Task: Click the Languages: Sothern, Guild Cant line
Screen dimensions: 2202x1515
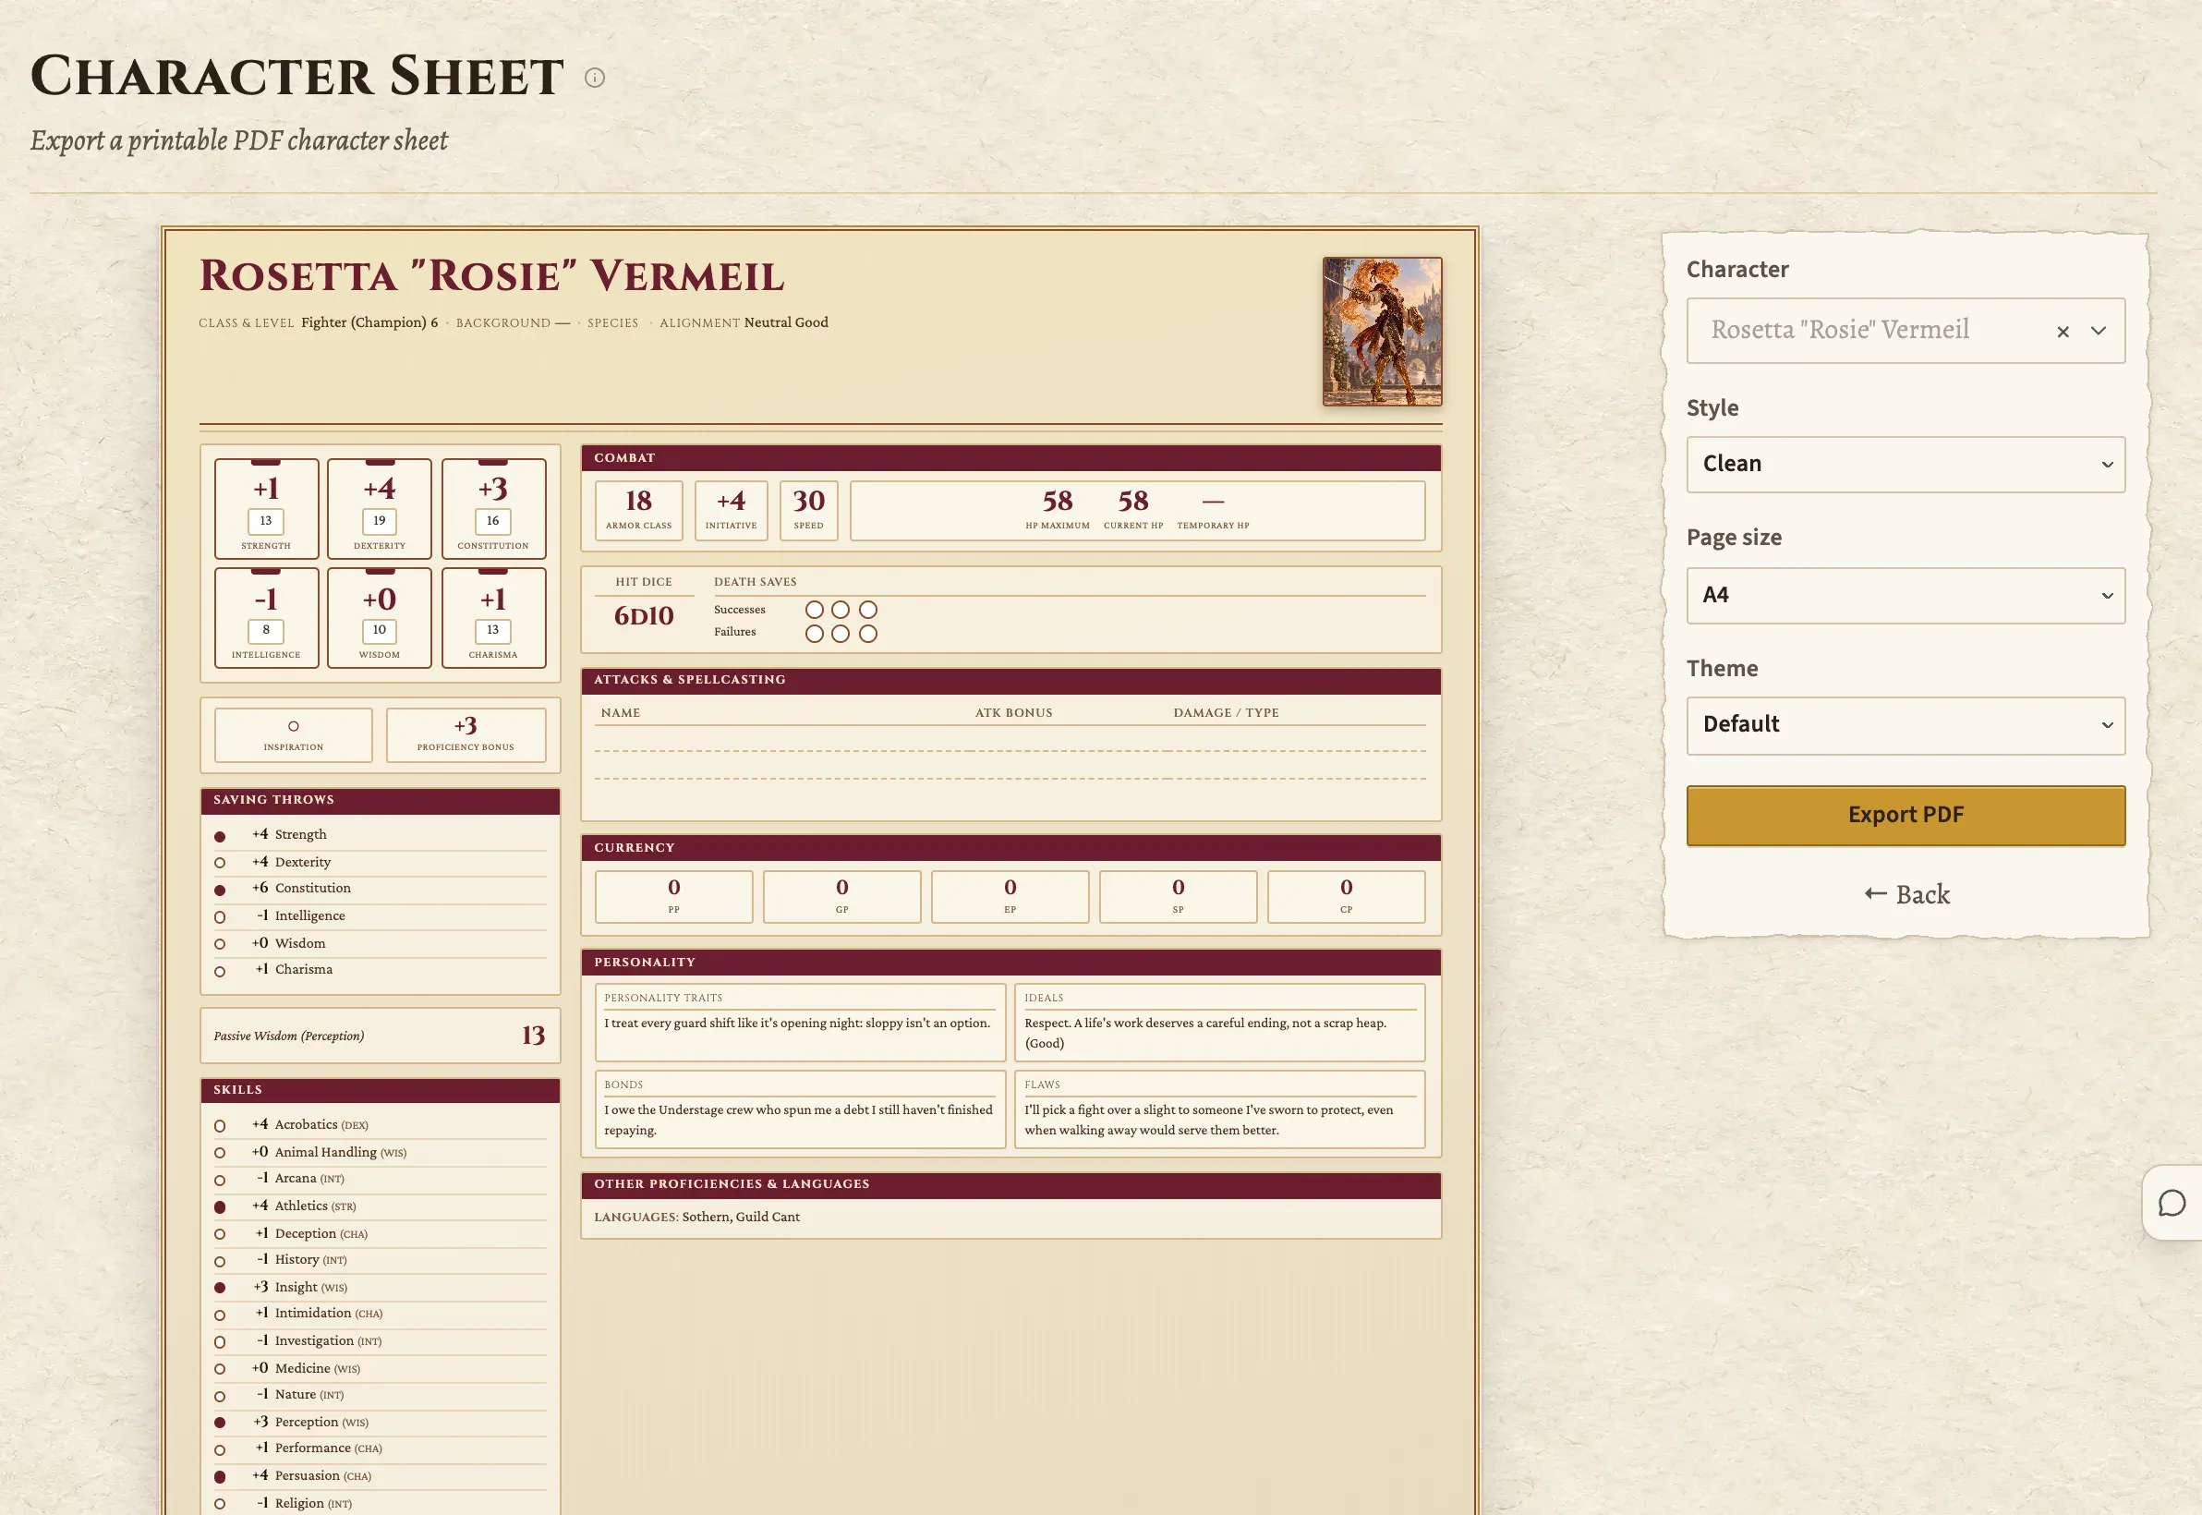Action: pyautogui.click(x=696, y=1217)
